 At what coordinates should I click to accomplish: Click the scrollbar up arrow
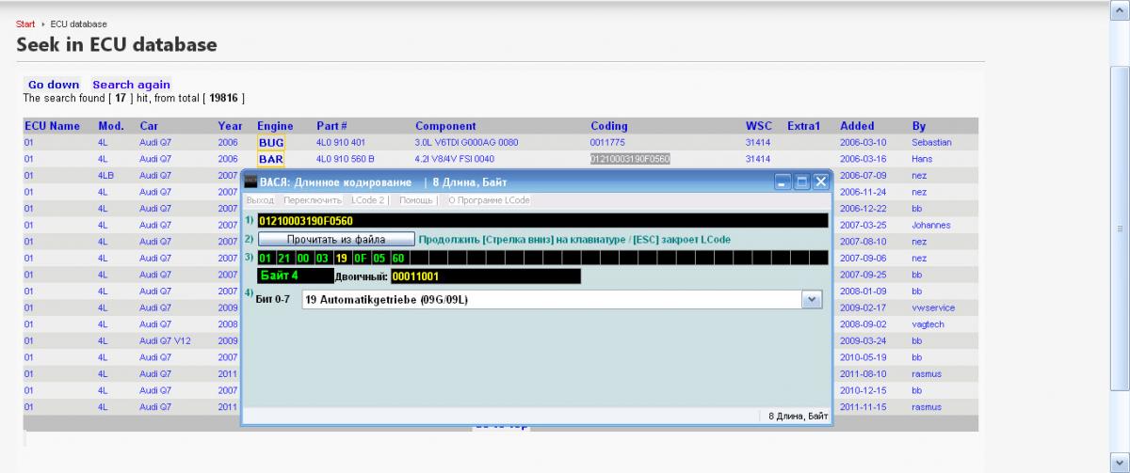[x=1122, y=9]
